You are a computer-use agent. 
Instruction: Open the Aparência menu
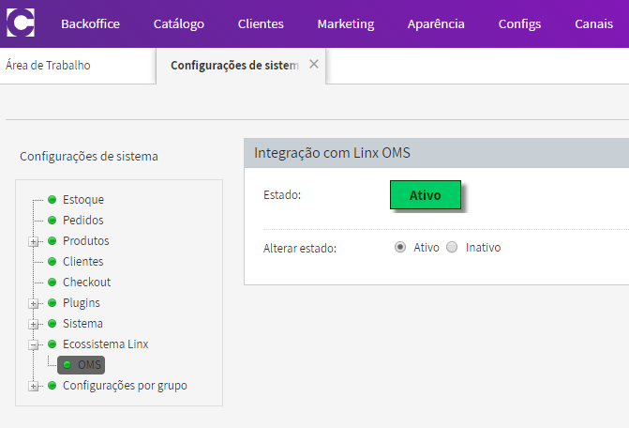tap(436, 24)
